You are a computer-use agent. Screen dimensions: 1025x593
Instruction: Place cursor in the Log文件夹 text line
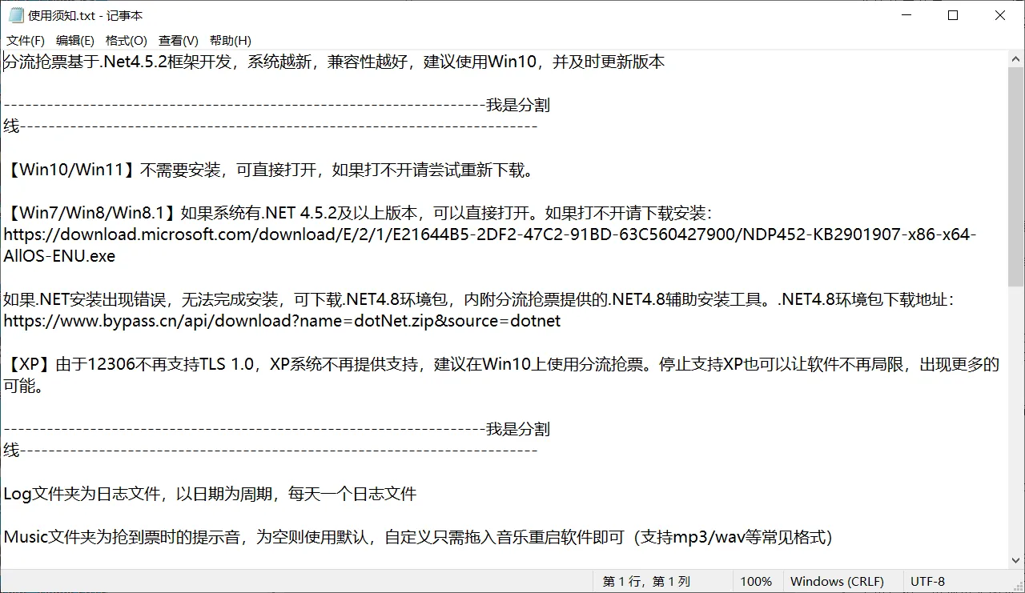click(210, 494)
